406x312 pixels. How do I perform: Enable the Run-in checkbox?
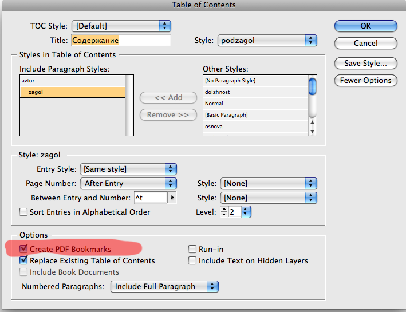coord(192,249)
